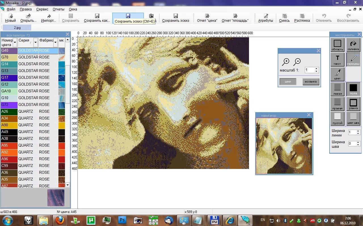This screenshot has height=226, width=363.
Task: Close the scale panel
Action: 318,51
